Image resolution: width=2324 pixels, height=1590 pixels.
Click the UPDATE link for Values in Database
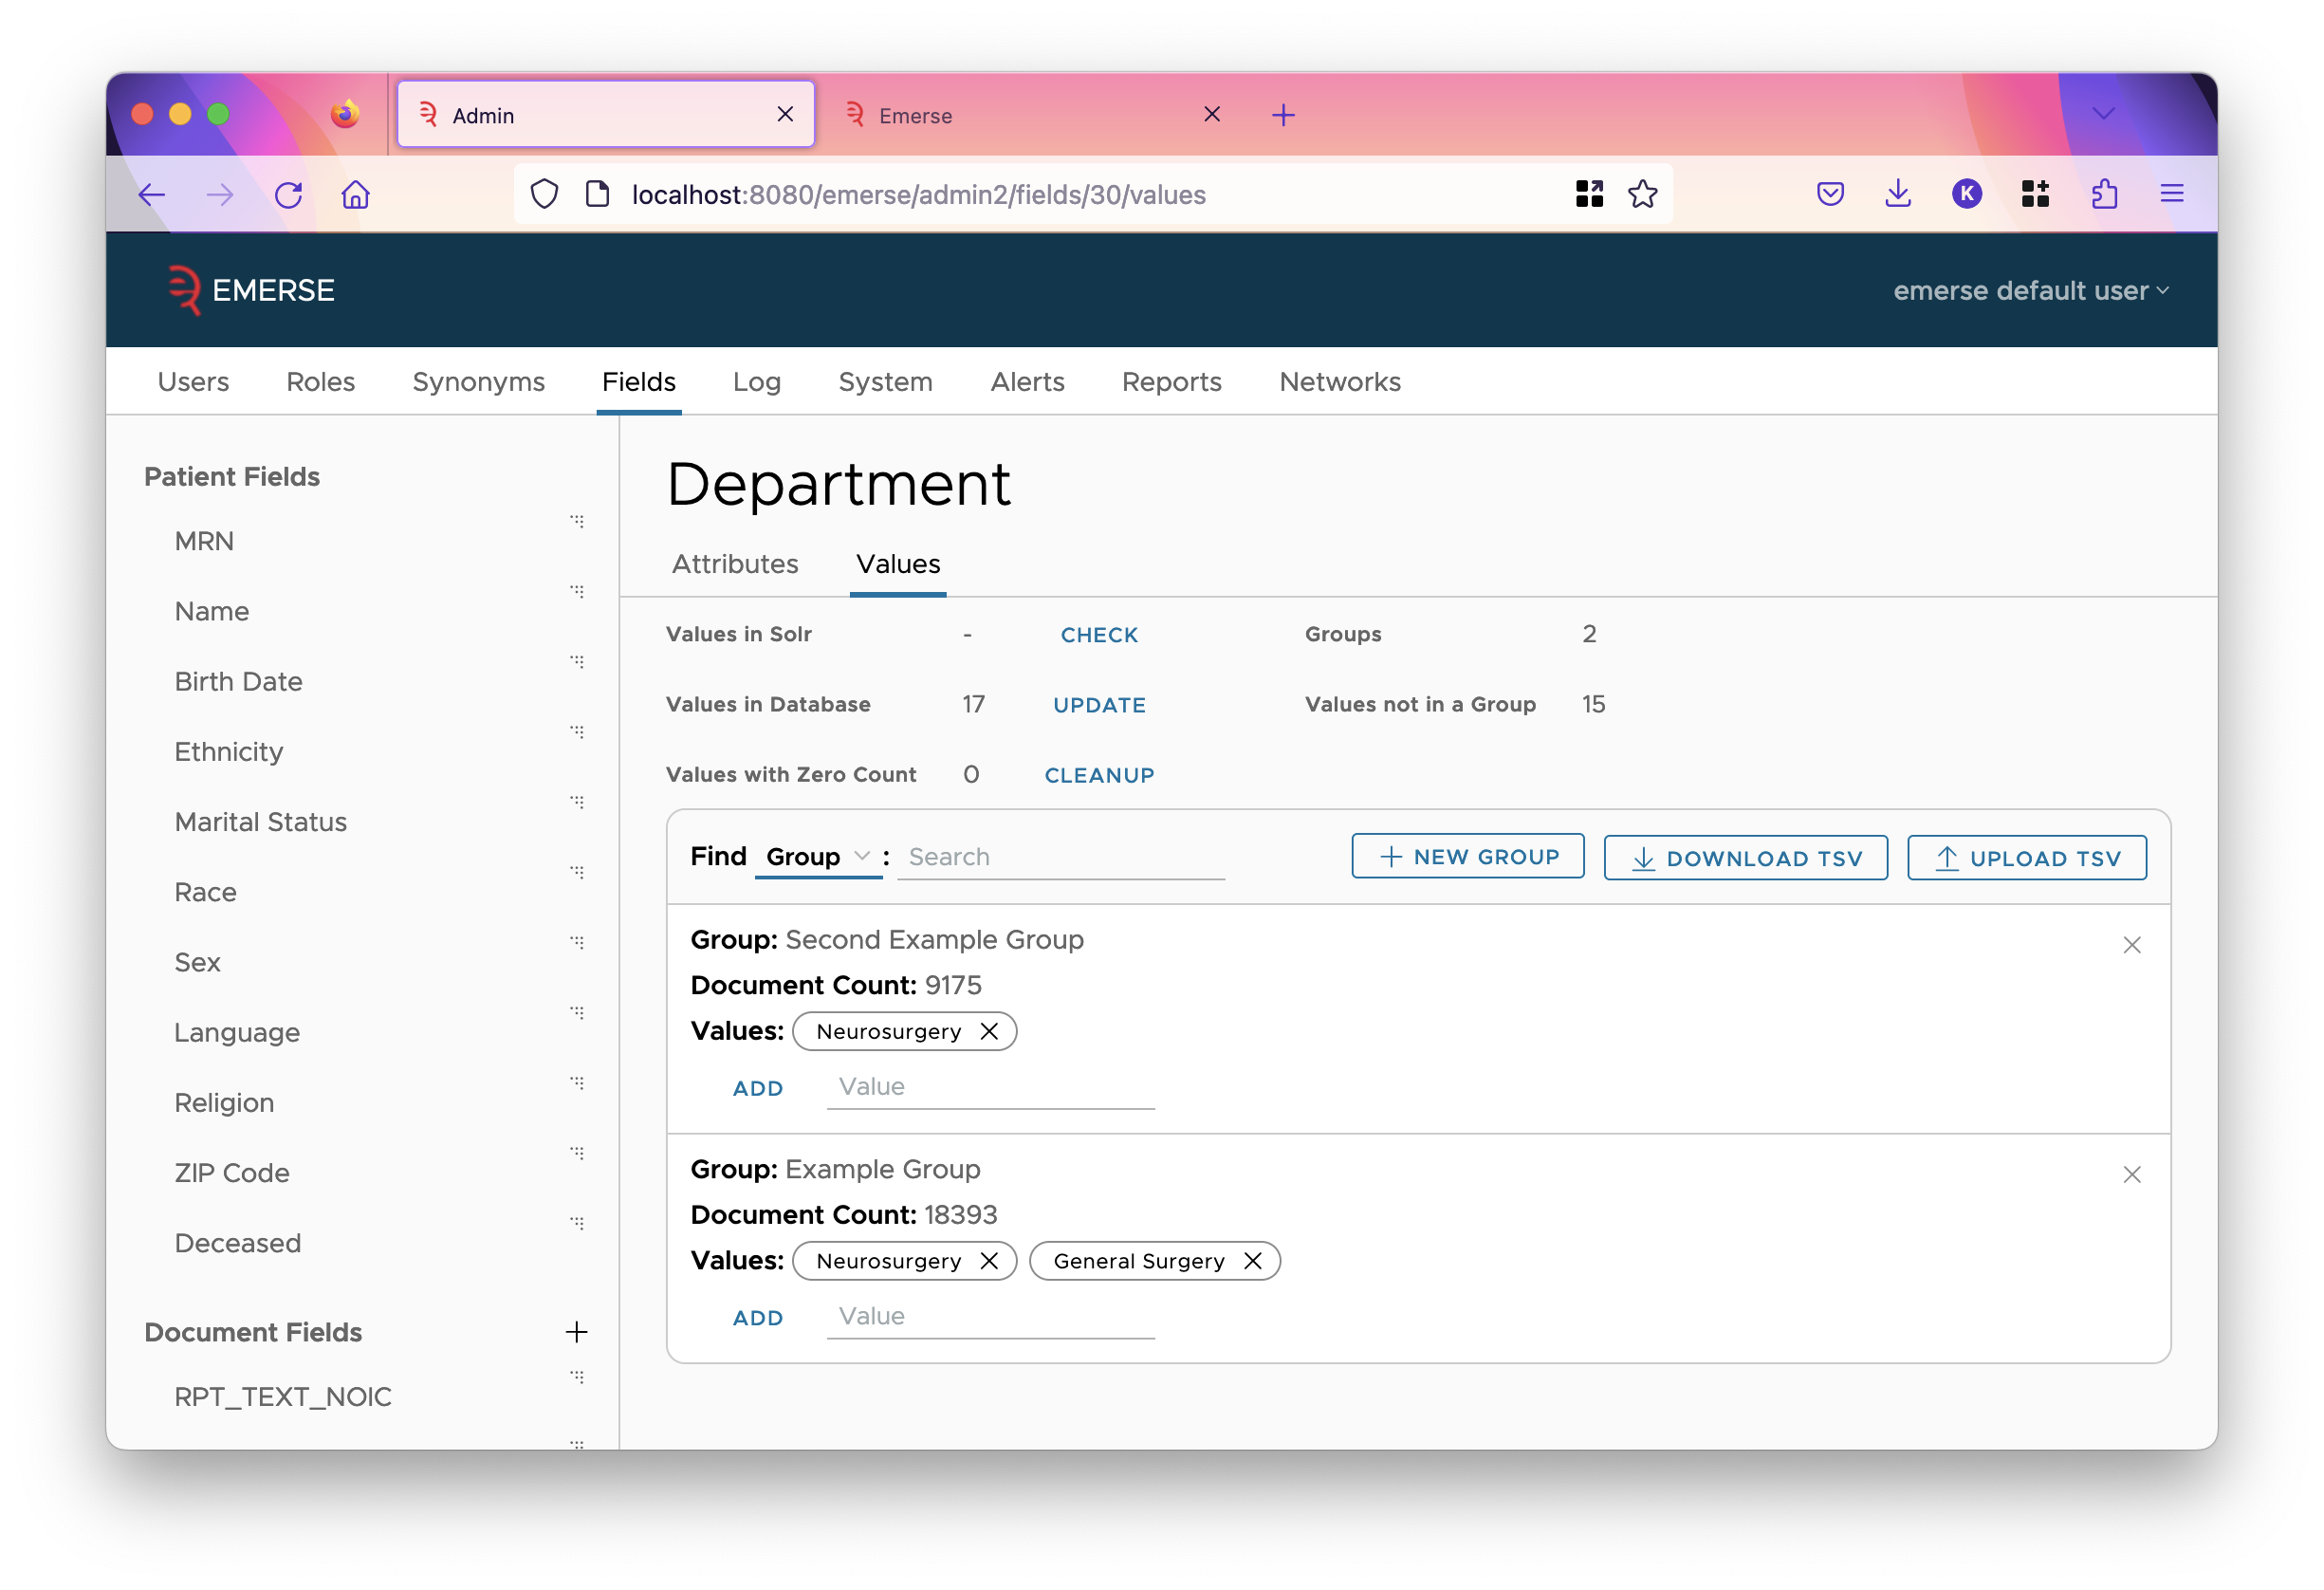point(1098,703)
